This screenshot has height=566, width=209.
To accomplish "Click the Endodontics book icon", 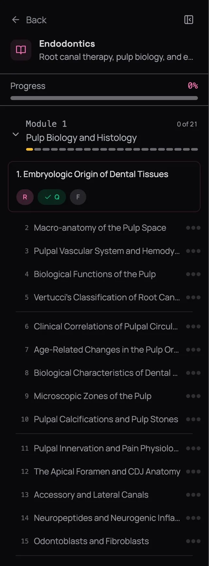I will click(x=21, y=50).
